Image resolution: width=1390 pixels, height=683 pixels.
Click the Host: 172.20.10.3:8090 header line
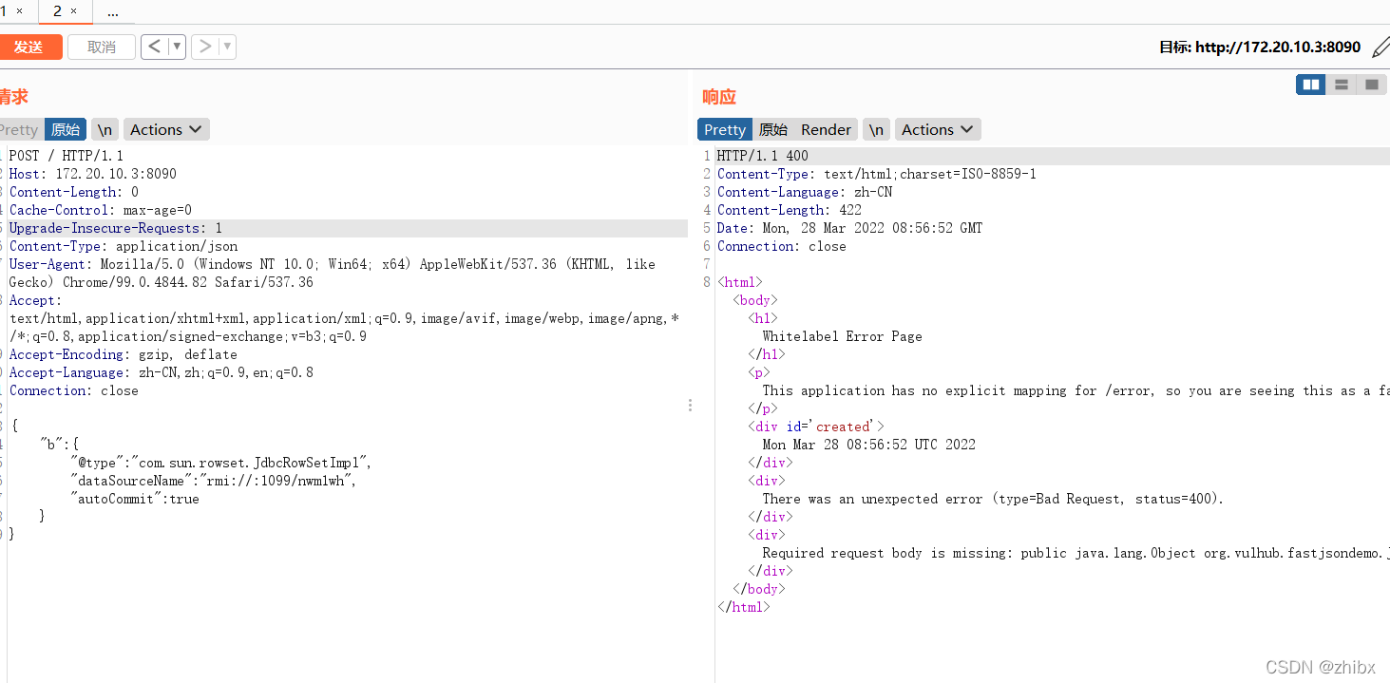click(x=93, y=174)
